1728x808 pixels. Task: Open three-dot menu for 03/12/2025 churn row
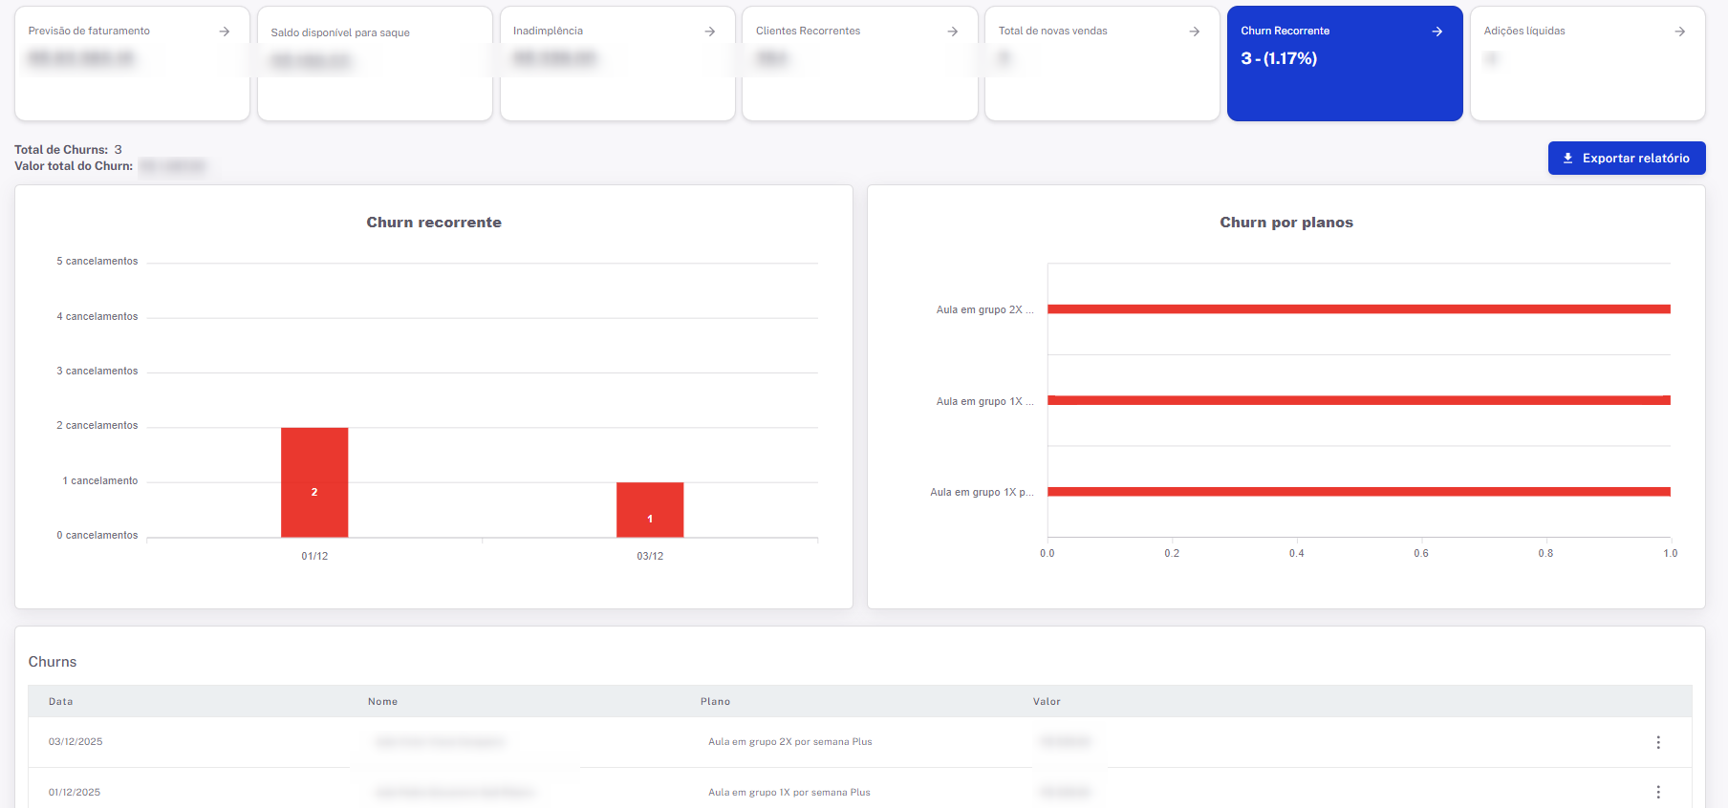[1657, 742]
